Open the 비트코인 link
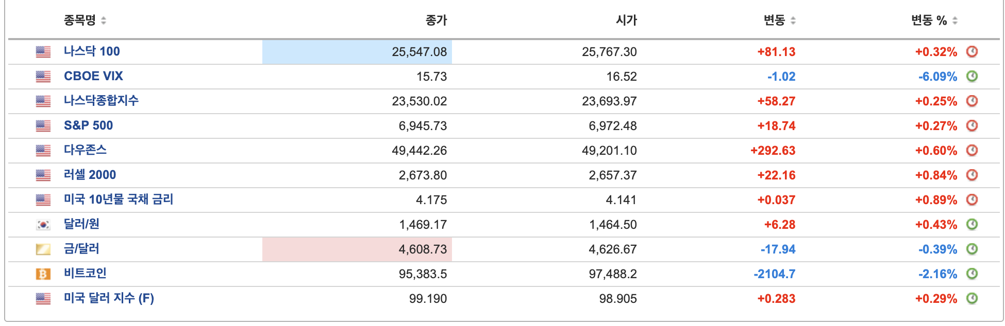 pos(85,274)
